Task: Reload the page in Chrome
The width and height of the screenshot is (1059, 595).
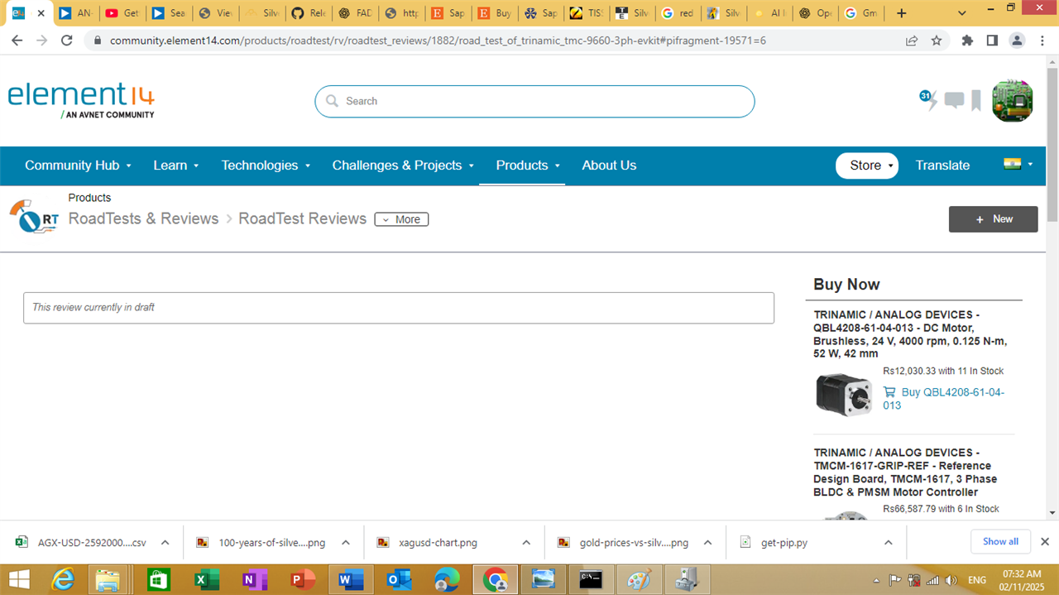Action: [x=67, y=40]
